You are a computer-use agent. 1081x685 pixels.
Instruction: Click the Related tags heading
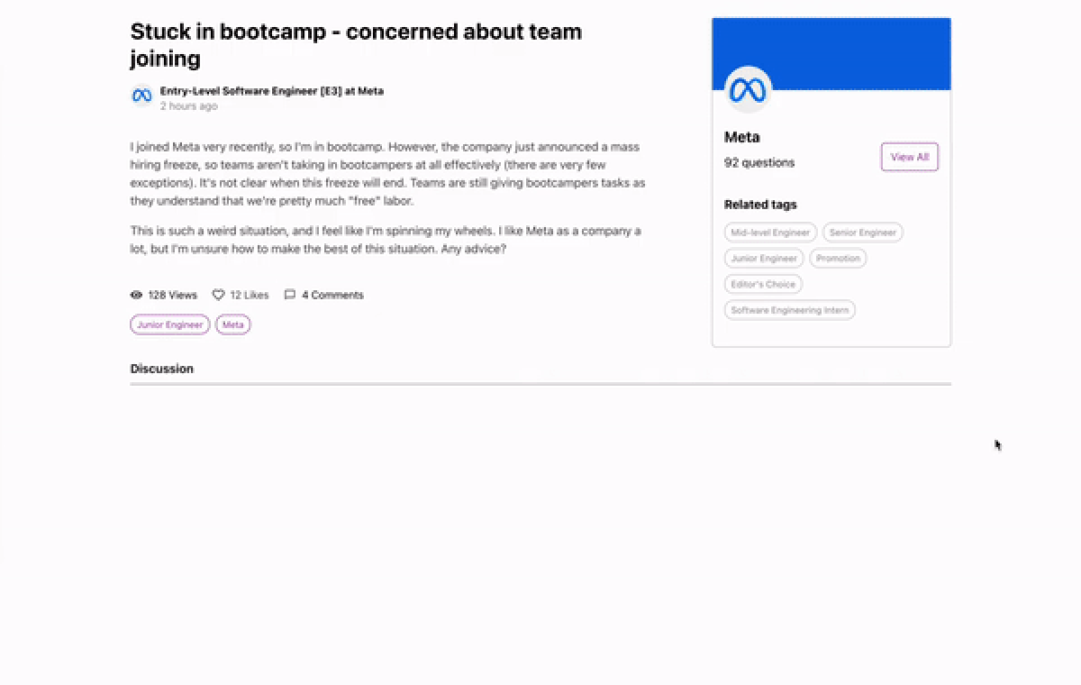[x=760, y=205]
